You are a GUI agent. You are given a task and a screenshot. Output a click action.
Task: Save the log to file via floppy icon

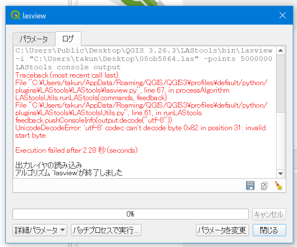(x=250, y=185)
